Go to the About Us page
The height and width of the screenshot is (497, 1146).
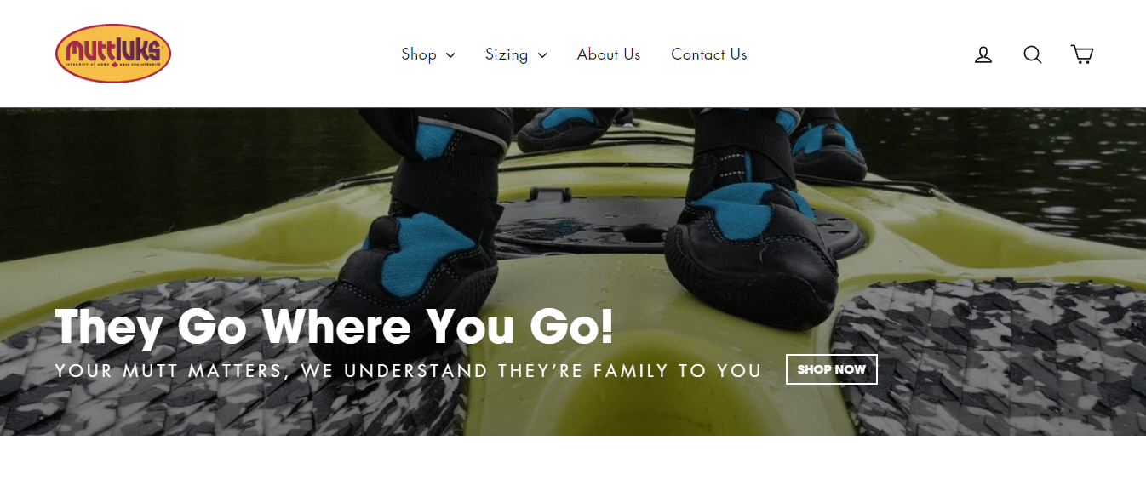[x=609, y=54]
